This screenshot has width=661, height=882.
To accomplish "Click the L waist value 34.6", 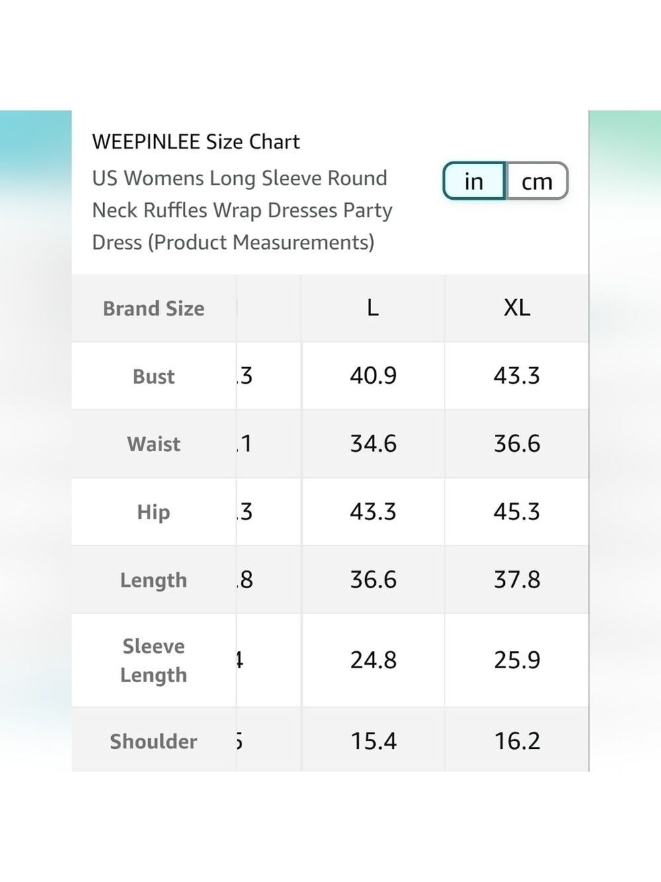I will click(373, 443).
